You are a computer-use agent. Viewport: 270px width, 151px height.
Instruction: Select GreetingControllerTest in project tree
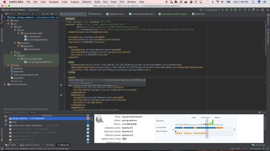tap(40, 62)
